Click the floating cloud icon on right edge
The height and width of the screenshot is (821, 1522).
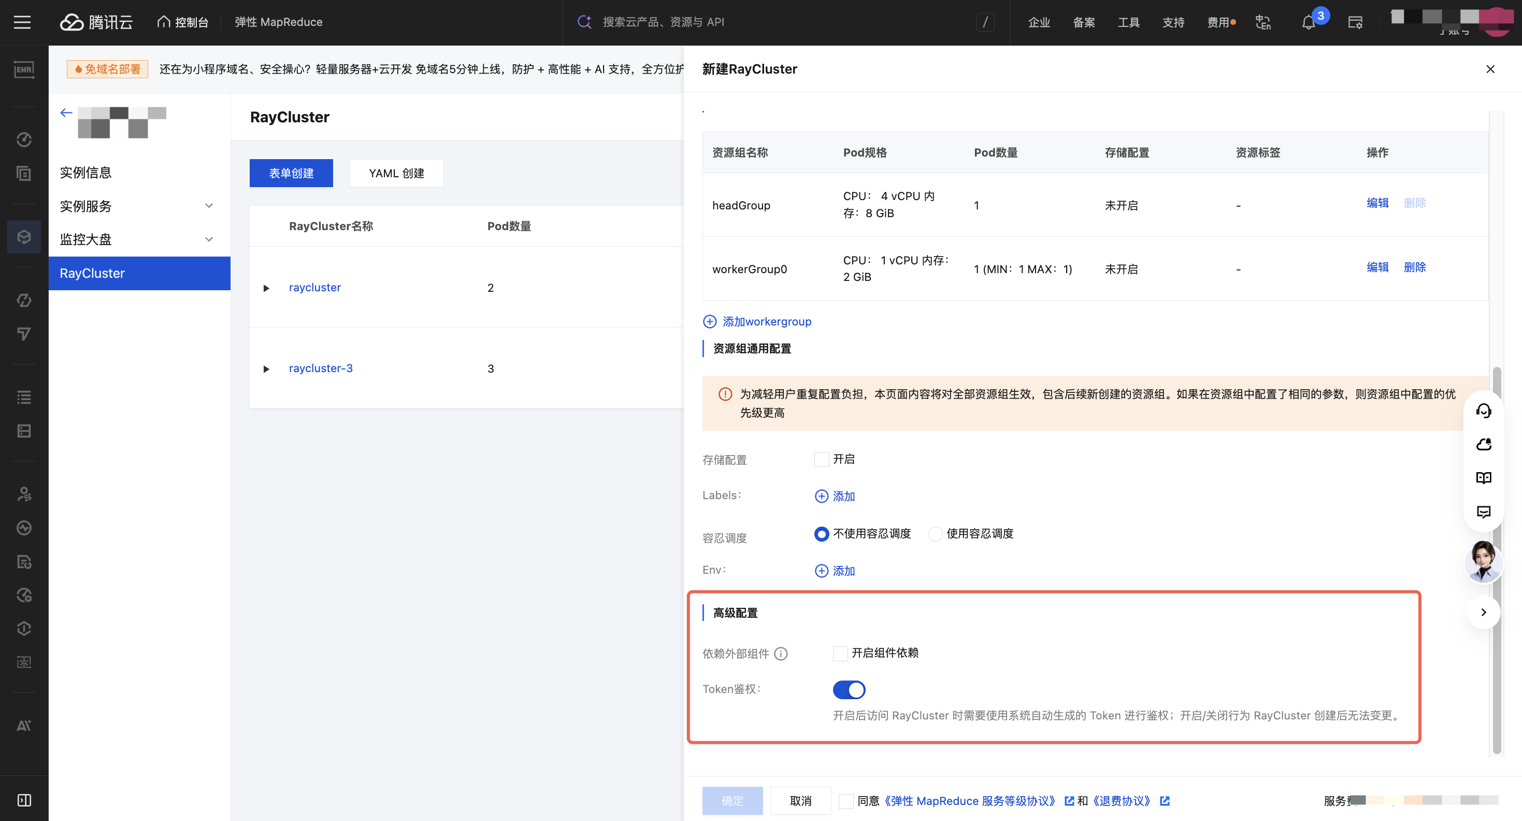pyautogui.click(x=1484, y=445)
